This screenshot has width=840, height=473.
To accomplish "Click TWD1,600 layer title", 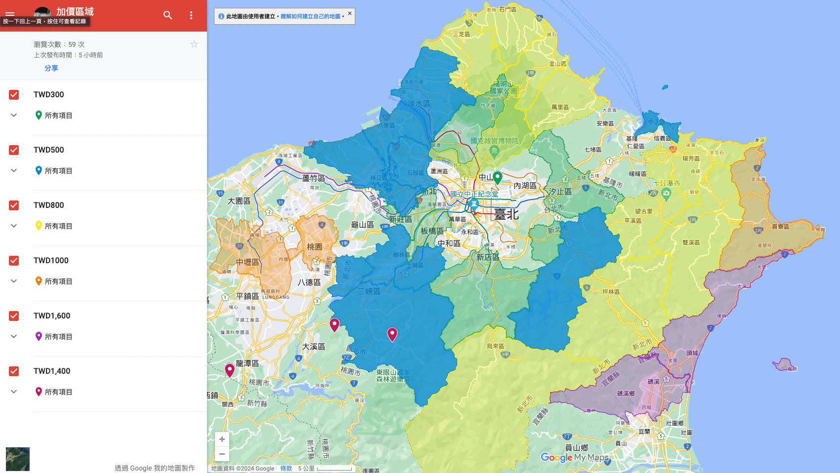I will coord(52,316).
